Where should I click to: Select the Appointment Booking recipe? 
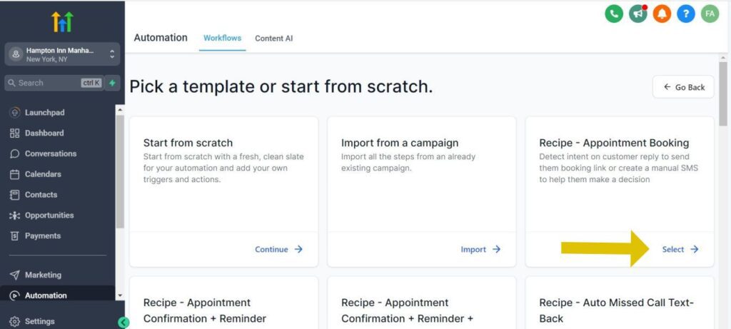pos(680,249)
